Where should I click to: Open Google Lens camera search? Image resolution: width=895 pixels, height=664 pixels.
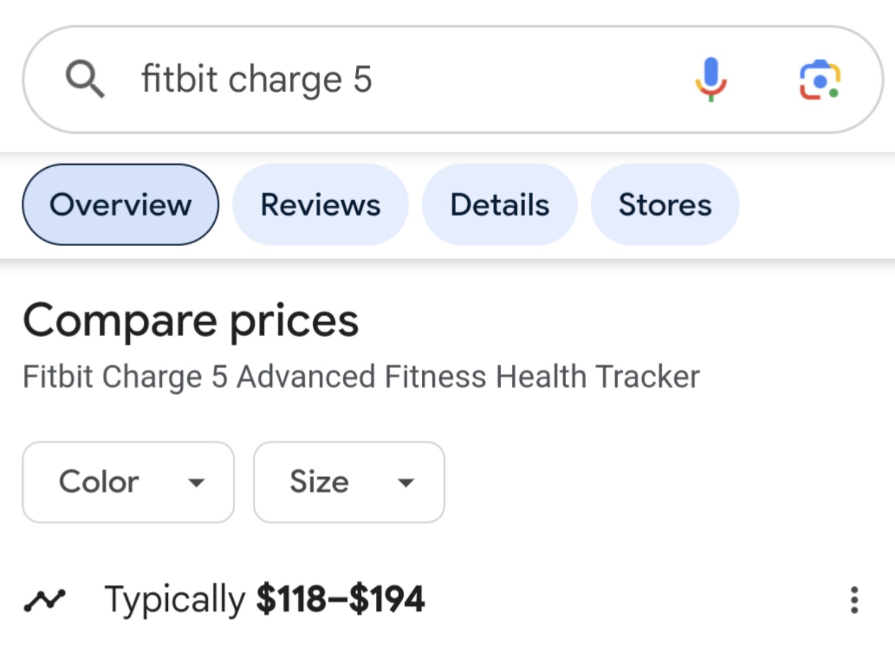pyautogui.click(x=820, y=80)
